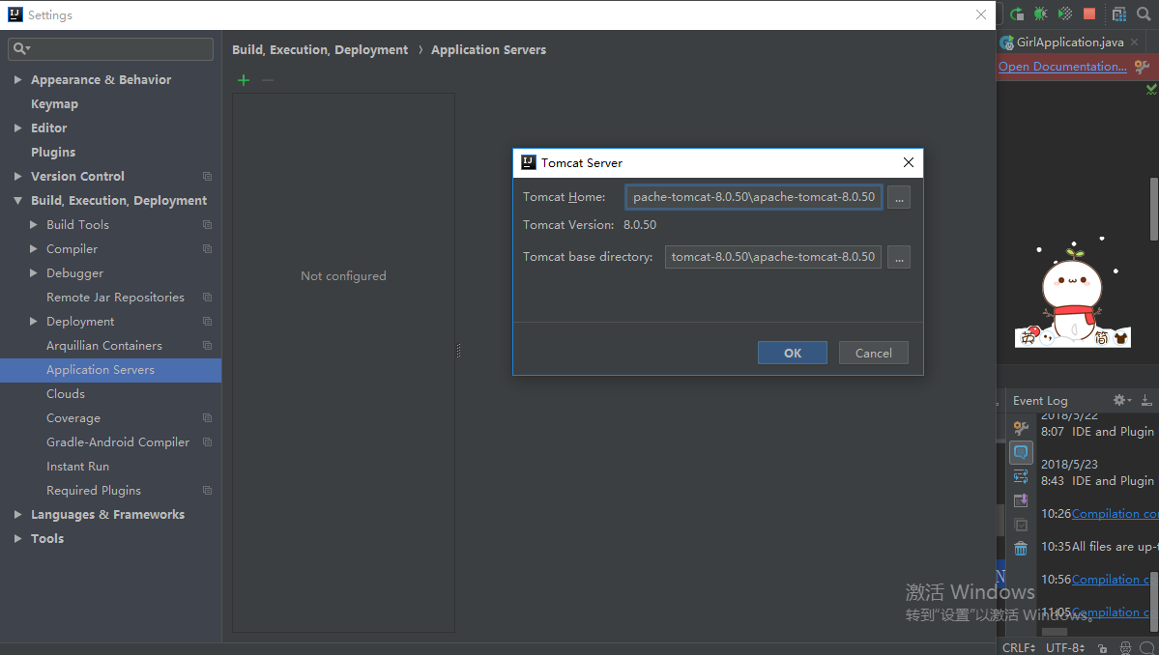Image resolution: width=1159 pixels, height=655 pixels.
Task: Expand the Build Tools node
Action: tap(33, 224)
